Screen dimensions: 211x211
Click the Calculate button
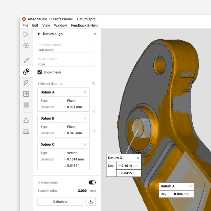[x=60, y=201]
